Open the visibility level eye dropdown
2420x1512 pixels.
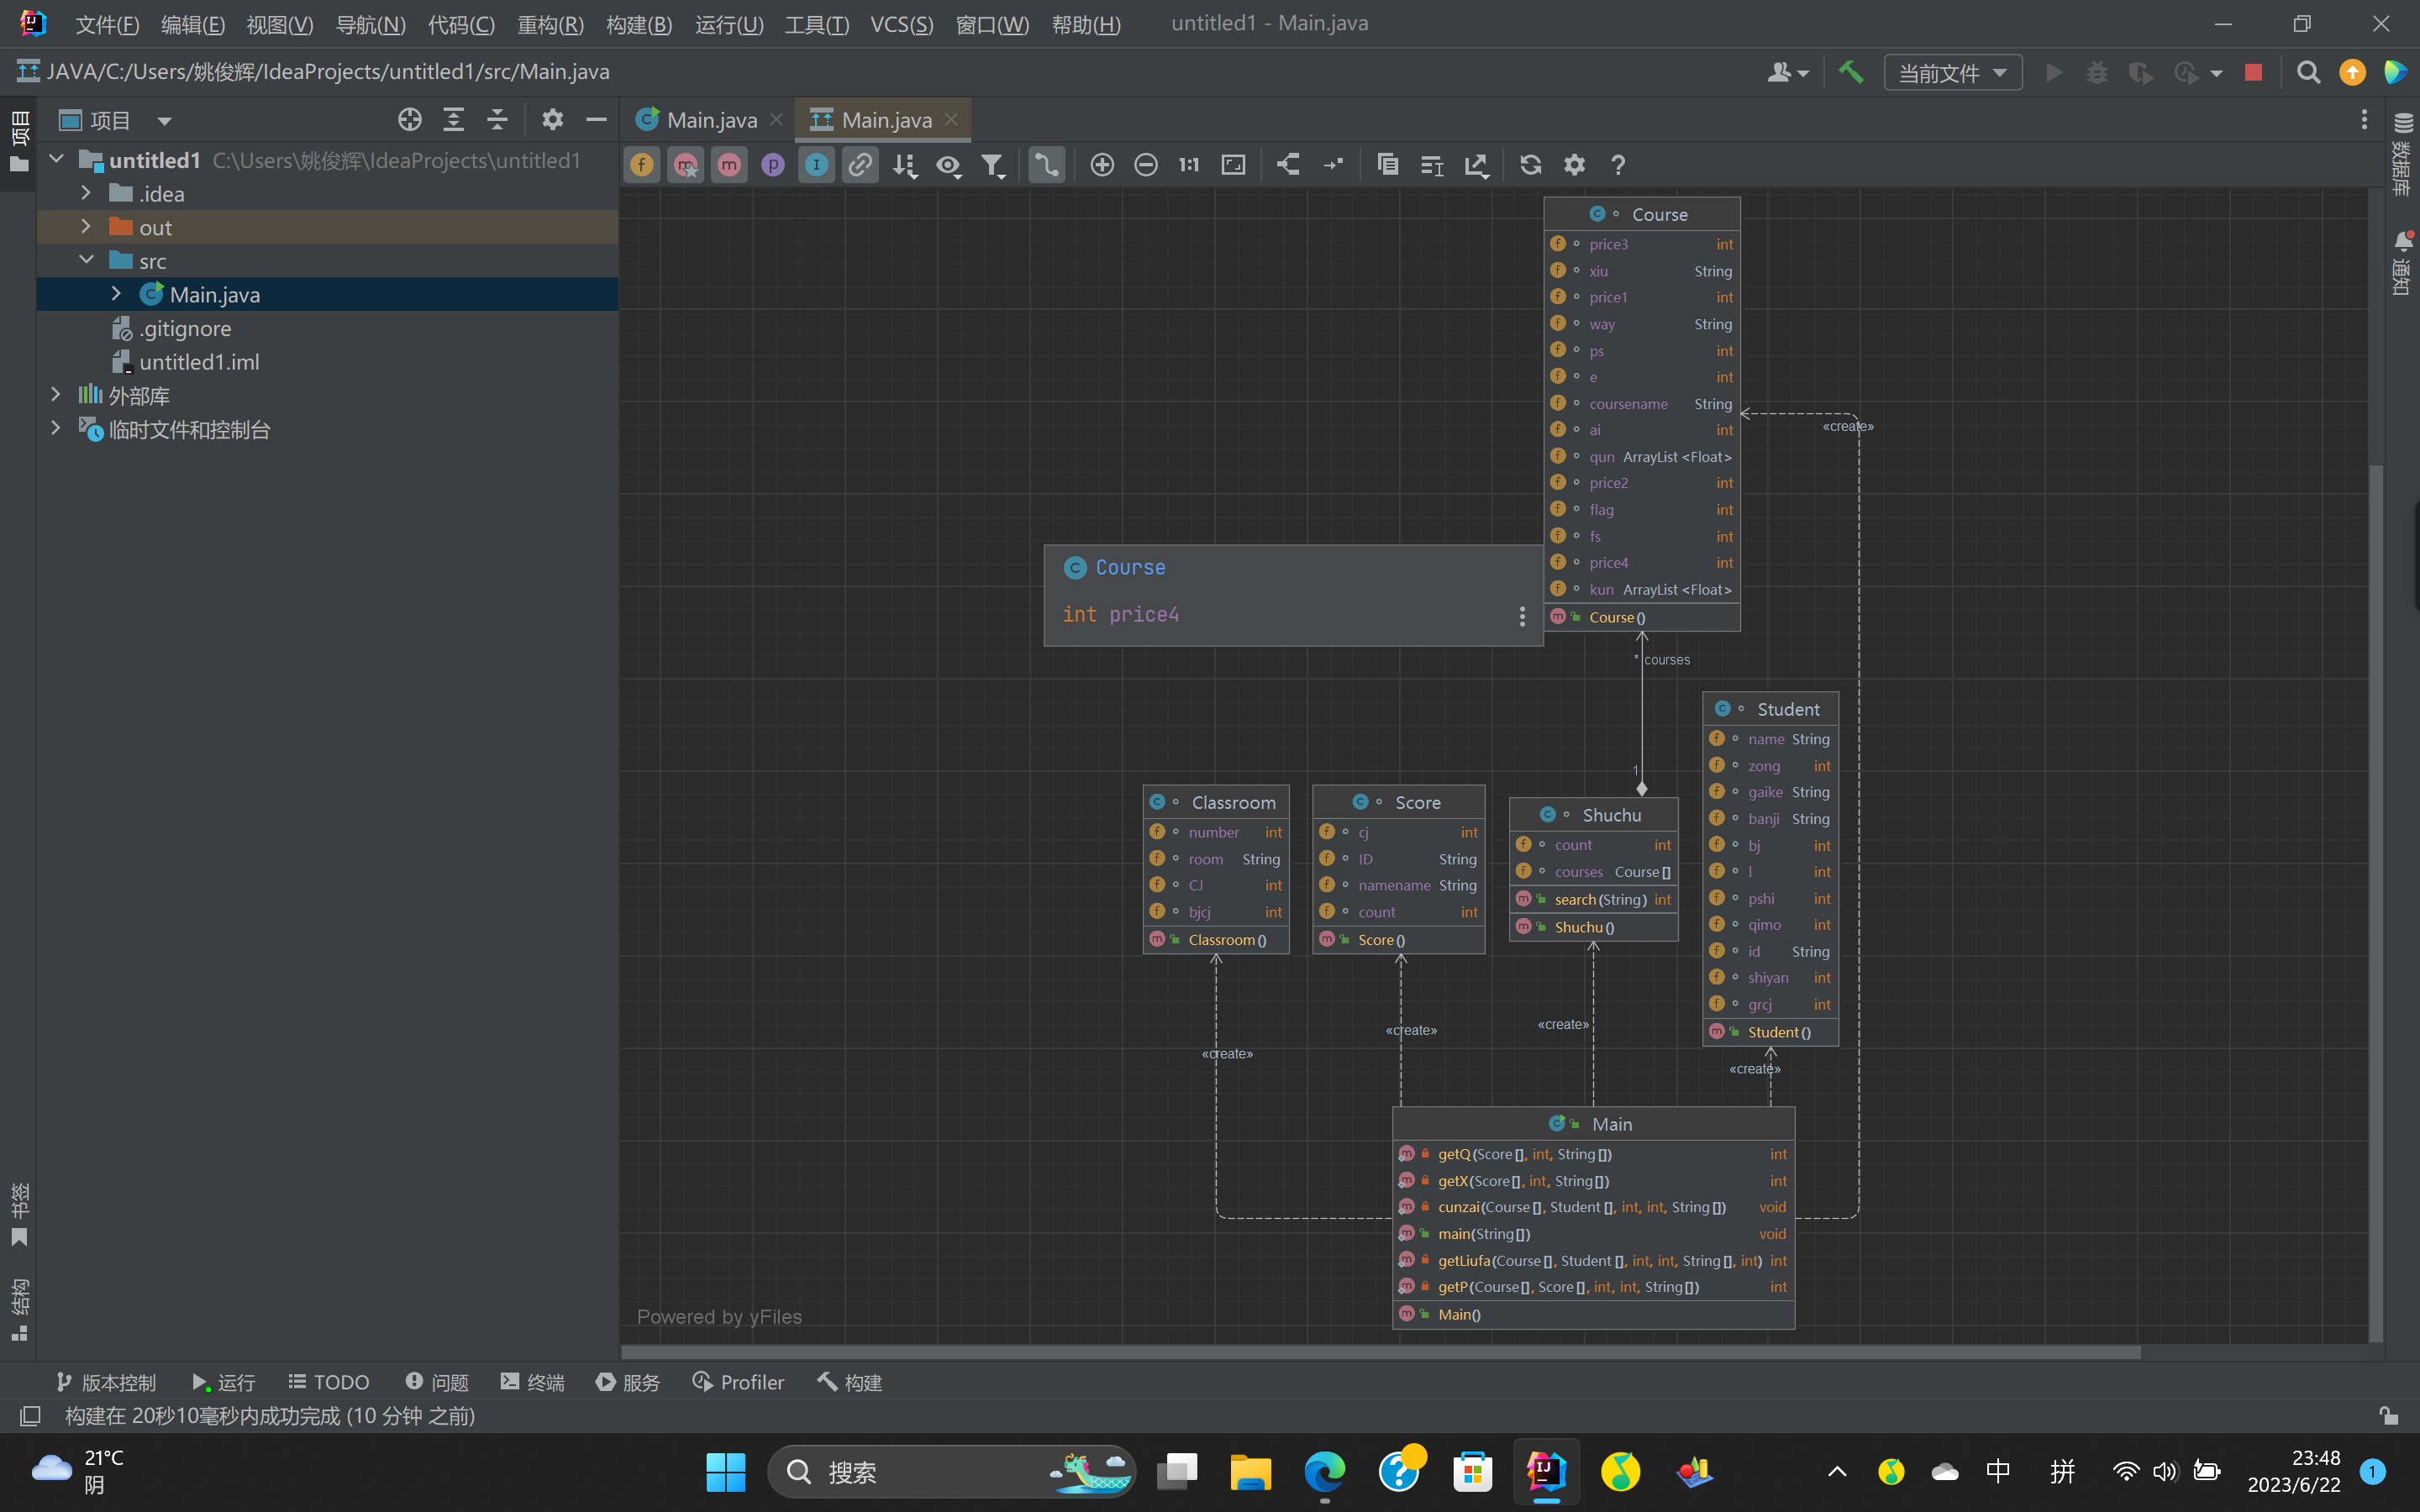[x=949, y=165]
